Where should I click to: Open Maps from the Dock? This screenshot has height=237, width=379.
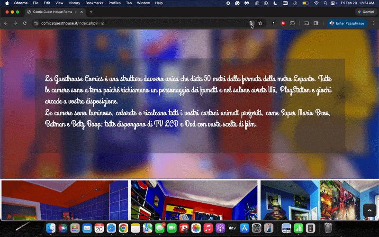click(147, 228)
